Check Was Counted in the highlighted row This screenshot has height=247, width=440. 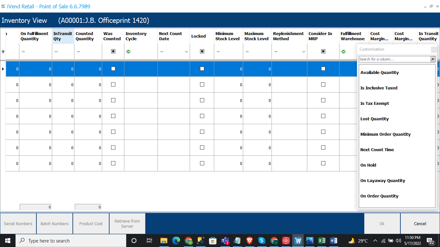(113, 69)
